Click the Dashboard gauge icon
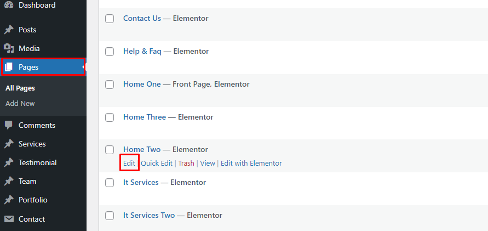488x231 pixels. coord(9,5)
